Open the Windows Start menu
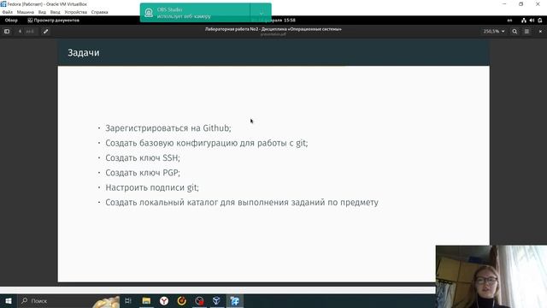Screen dimensions: 547x308 point(9,300)
